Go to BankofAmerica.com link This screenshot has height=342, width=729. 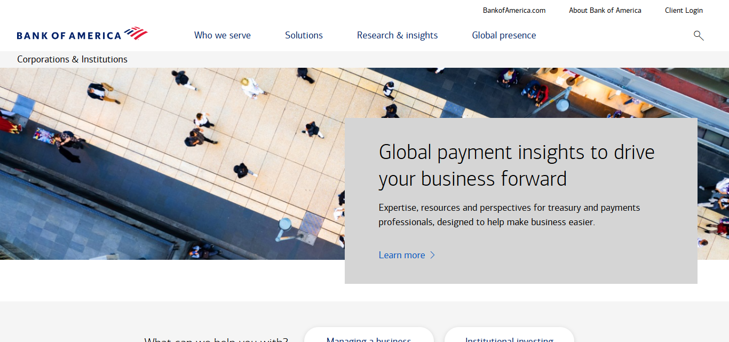coord(514,10)
